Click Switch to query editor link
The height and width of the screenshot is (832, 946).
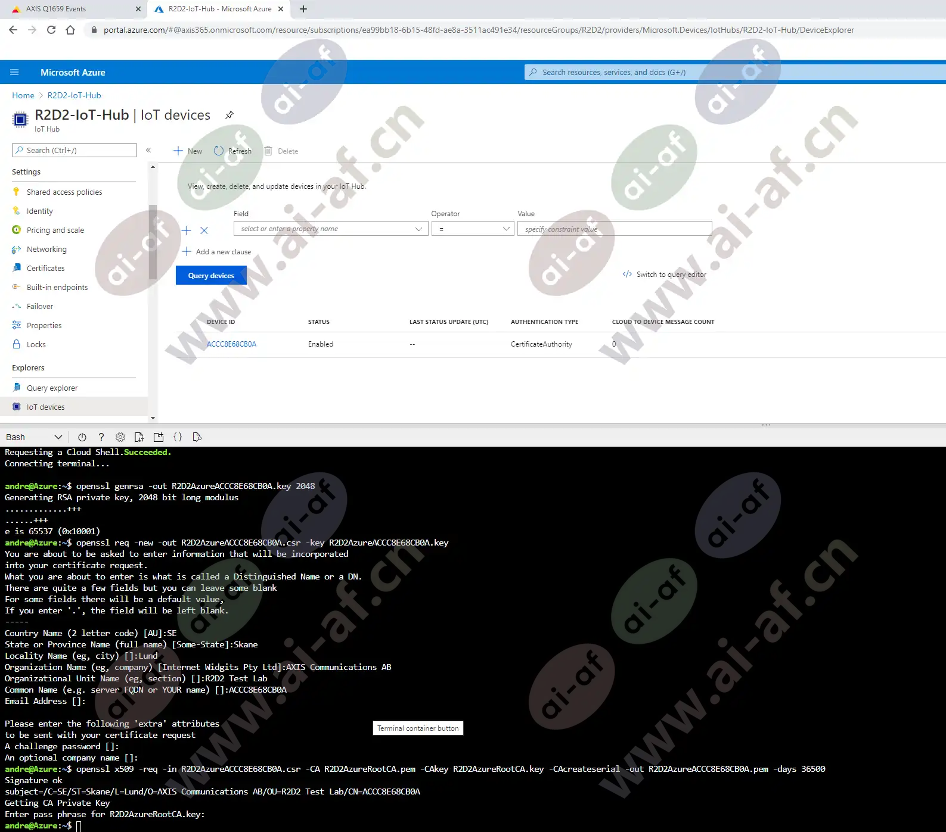point(665,275)
